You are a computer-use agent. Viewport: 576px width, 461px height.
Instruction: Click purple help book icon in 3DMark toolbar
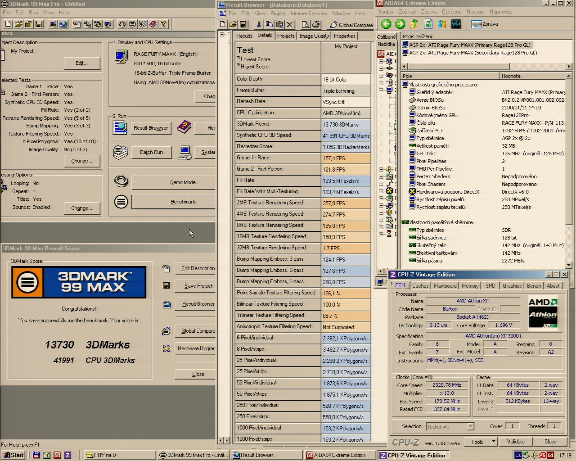click(153, 24)
